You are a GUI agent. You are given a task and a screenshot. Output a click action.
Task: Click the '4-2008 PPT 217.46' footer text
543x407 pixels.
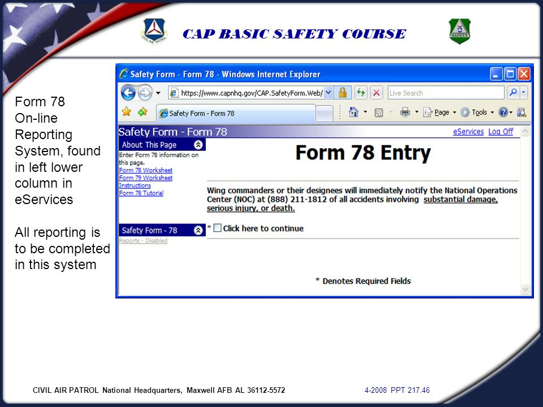[397, 391]
